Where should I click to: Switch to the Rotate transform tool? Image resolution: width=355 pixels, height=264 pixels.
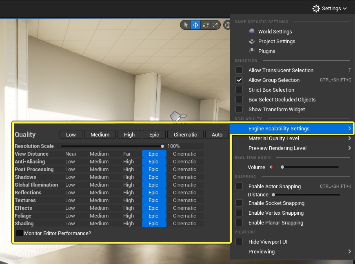[206, 25]
